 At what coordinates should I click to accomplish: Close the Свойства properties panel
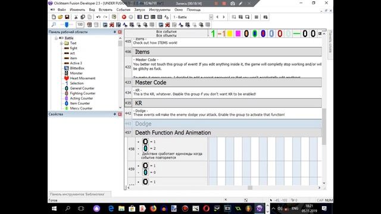tap(120, 114)
